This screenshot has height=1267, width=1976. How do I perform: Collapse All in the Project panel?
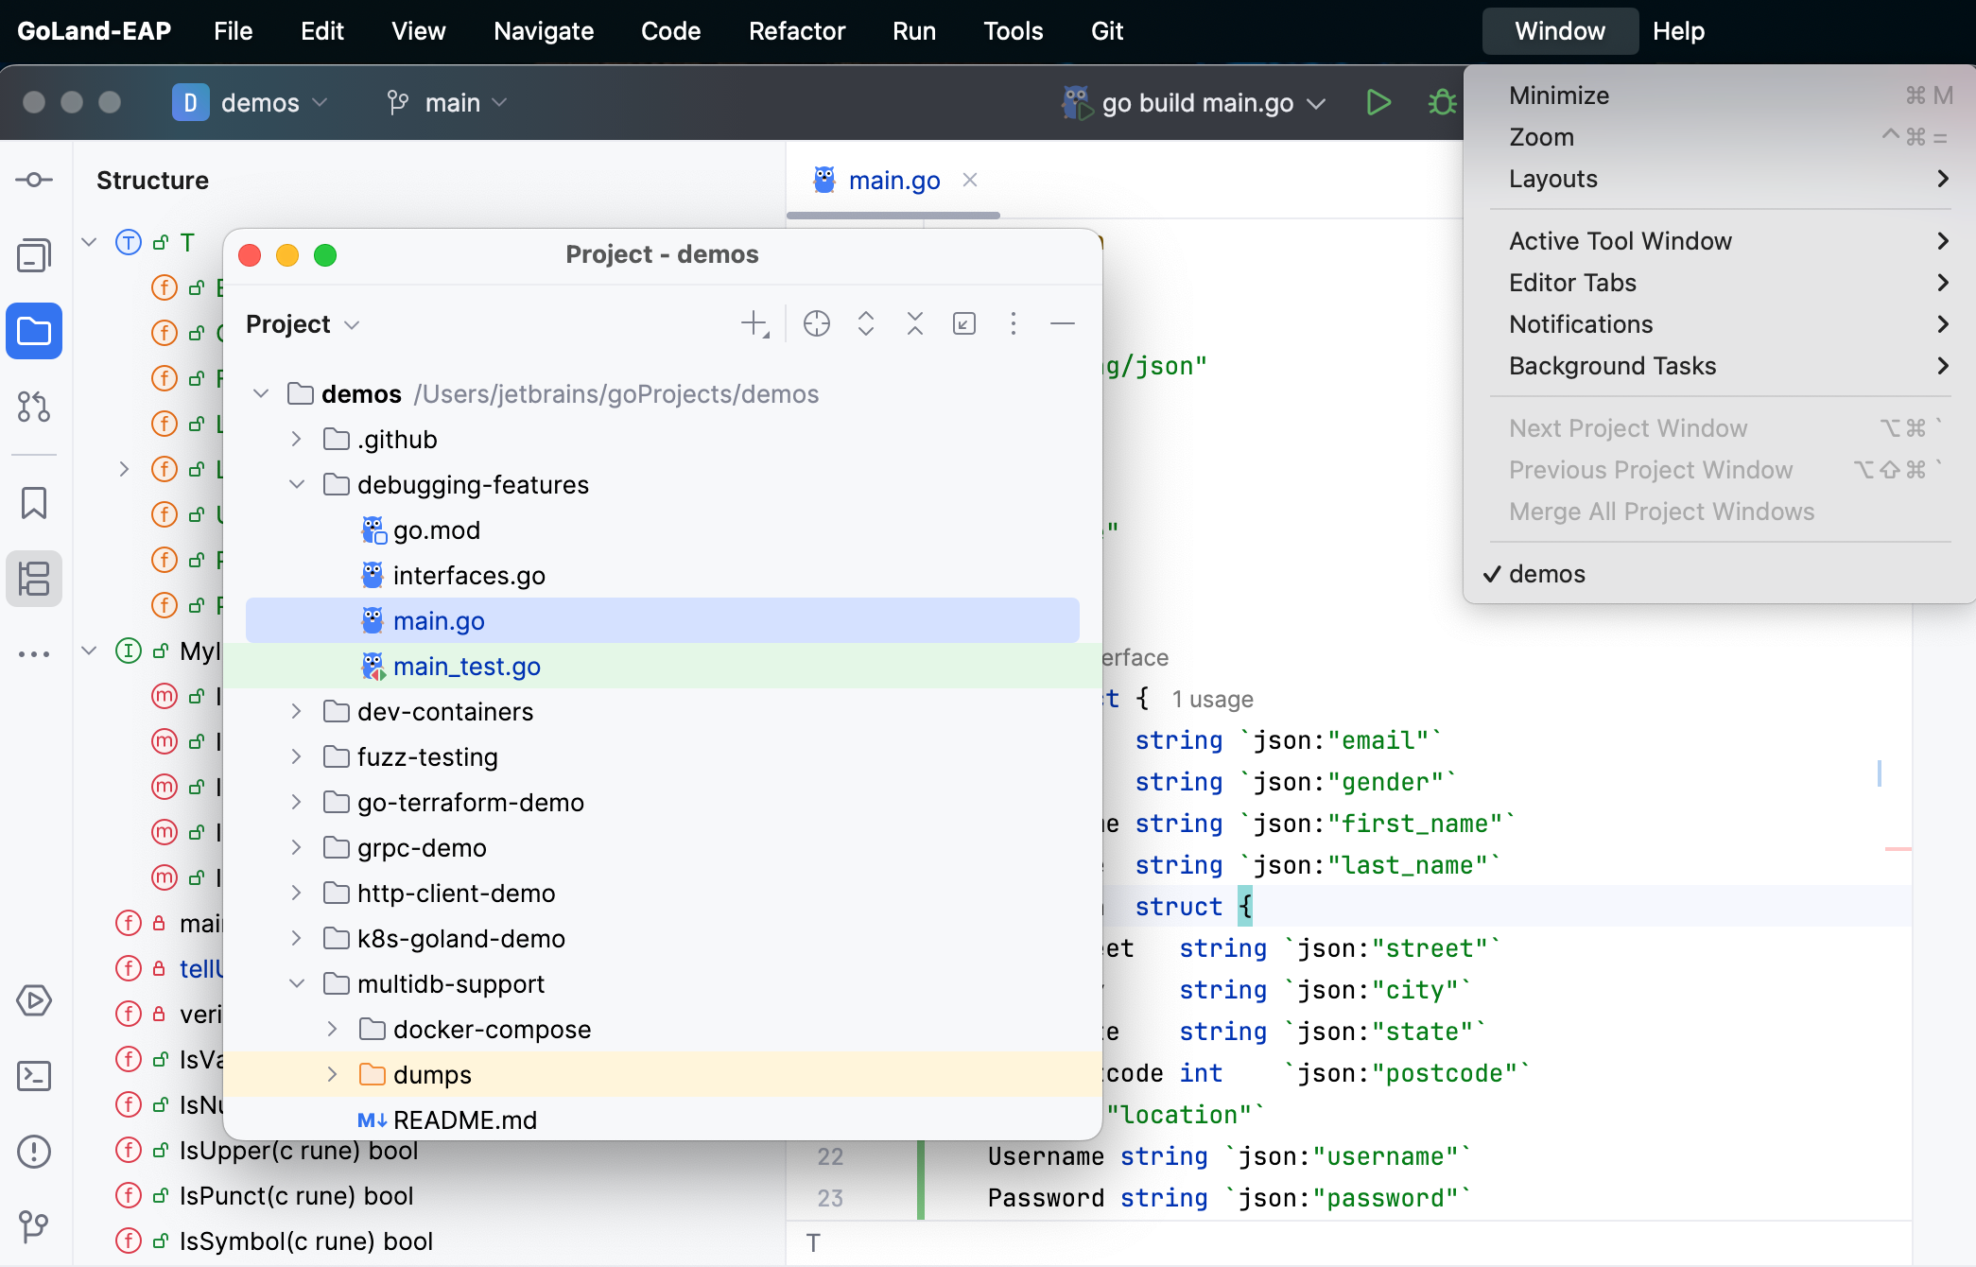tap(915, 324)
